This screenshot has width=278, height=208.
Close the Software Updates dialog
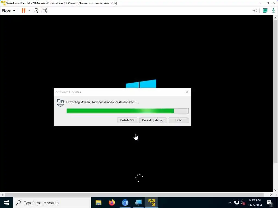click(x=187, y=92)
